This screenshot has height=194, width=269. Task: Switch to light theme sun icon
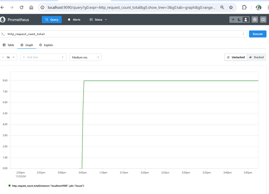233,20
